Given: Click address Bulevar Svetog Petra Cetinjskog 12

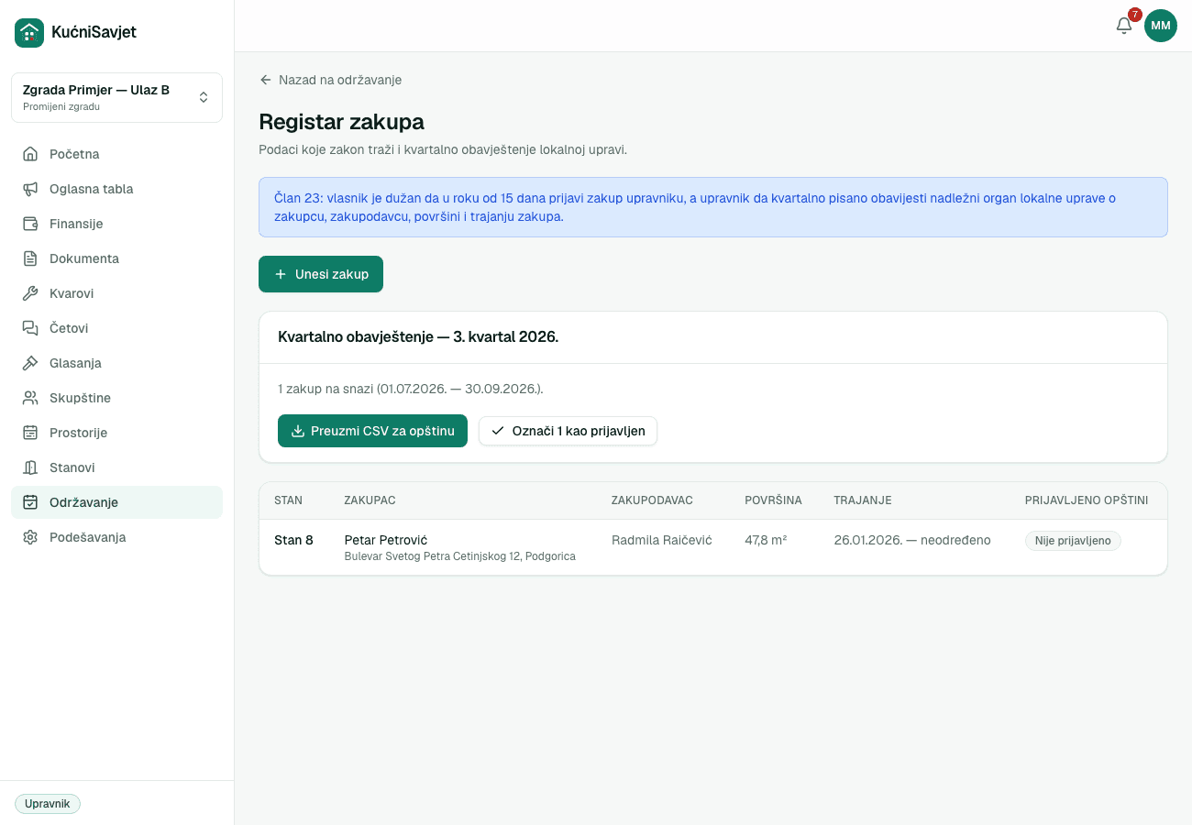Looking at the screenshot, I should point(459,556).
